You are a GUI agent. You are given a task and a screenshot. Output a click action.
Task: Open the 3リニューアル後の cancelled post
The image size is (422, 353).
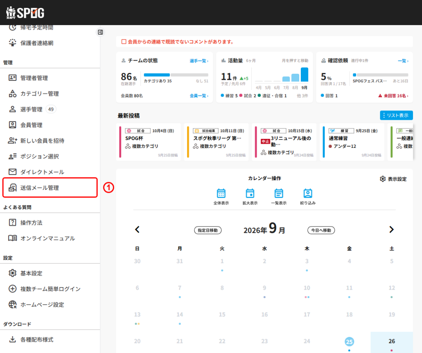click(284, 142)
